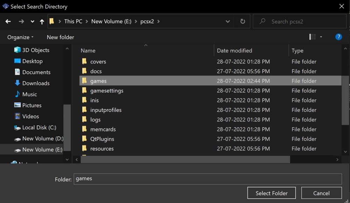
Task: Navigate to This PC via the breadcrumb
Action: click(x=73, y=21)
